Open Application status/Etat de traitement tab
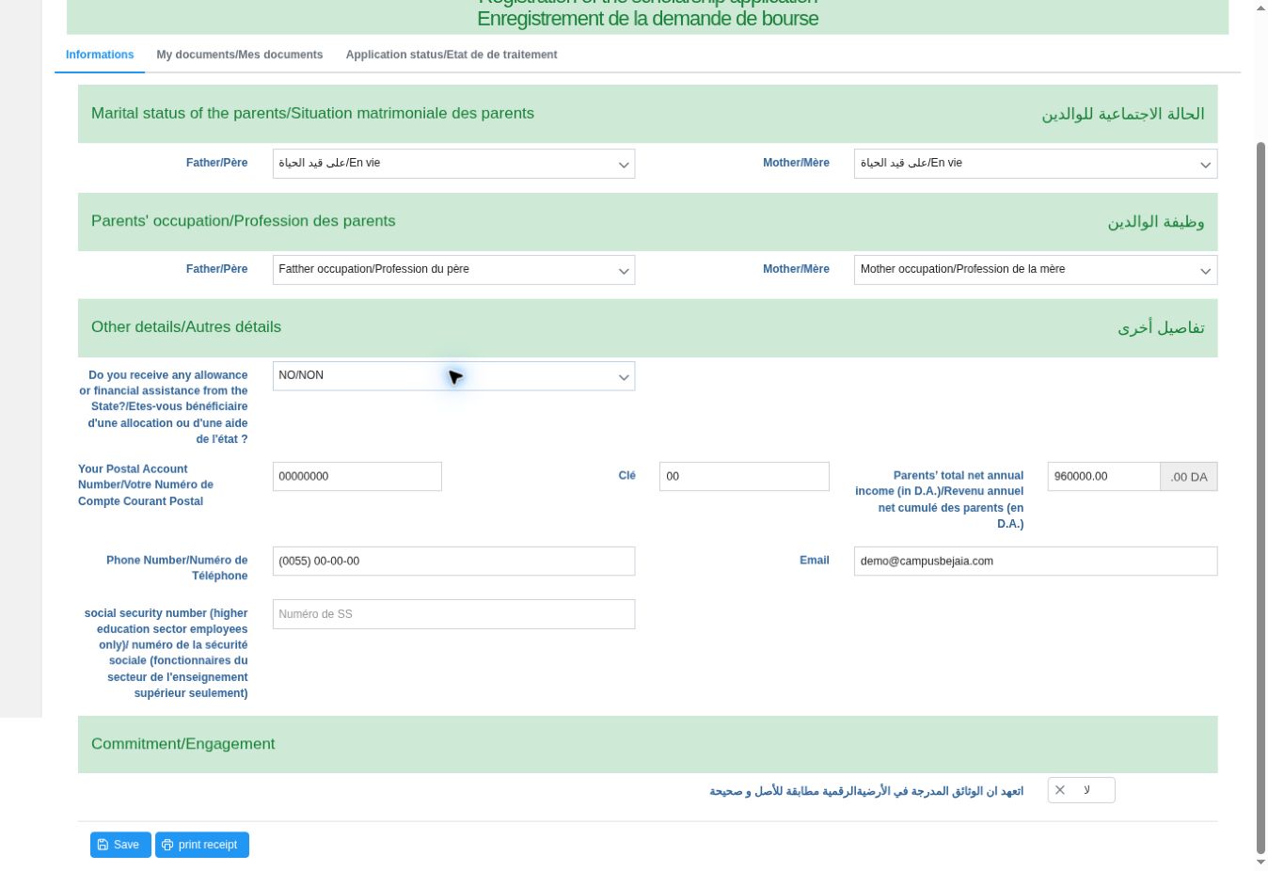This screenshot has height=871, width=1268. [452, 55]
